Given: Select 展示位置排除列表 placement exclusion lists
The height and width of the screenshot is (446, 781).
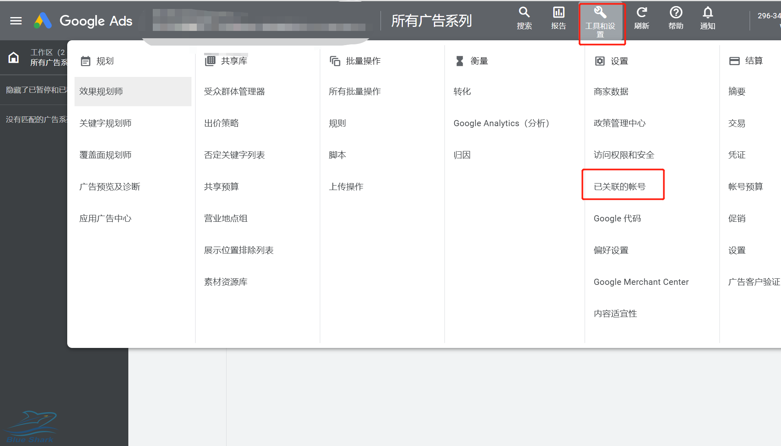Looking at the screenshot, I should pyautogui.click(x=239, y=250).
